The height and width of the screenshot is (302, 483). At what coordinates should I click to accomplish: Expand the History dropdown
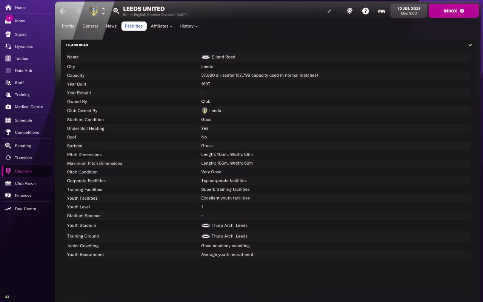[189, 26]
